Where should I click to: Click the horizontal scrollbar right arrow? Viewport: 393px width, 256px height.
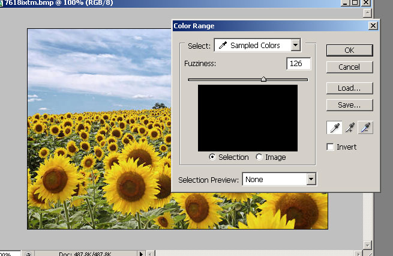[358, 254]
